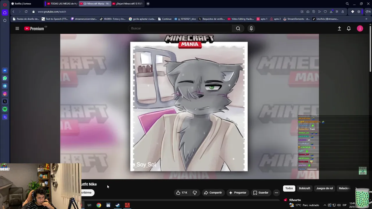The height and width of the screenshot is (209, 372).
Task: Open 40.000+ Fotos bookmark
Action: pyautogui.click(x=112, y=19)
